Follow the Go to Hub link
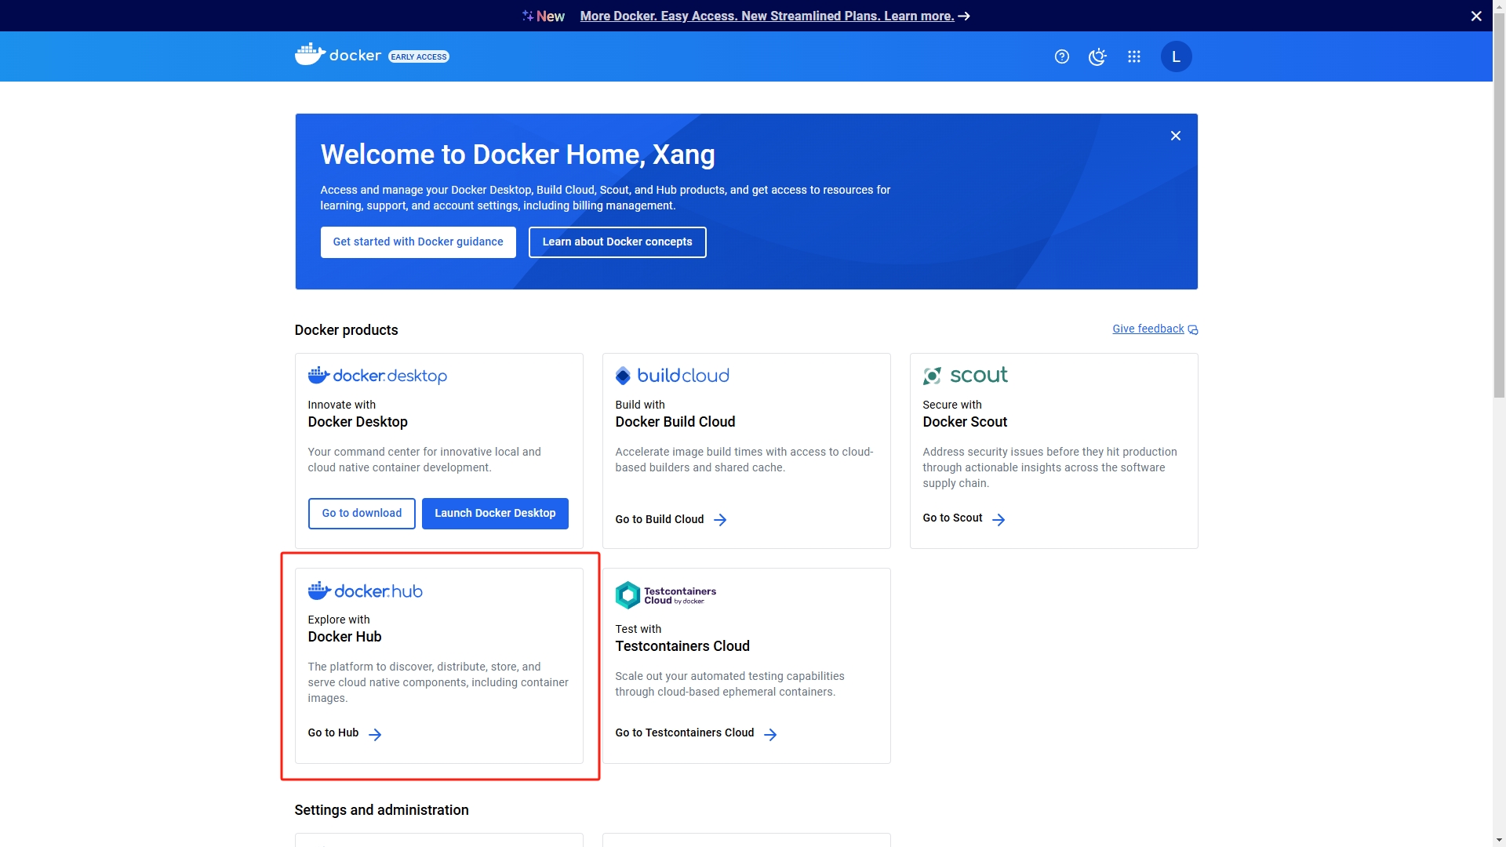The width and height of the screenshot is (1506, 847). [333, 733]
